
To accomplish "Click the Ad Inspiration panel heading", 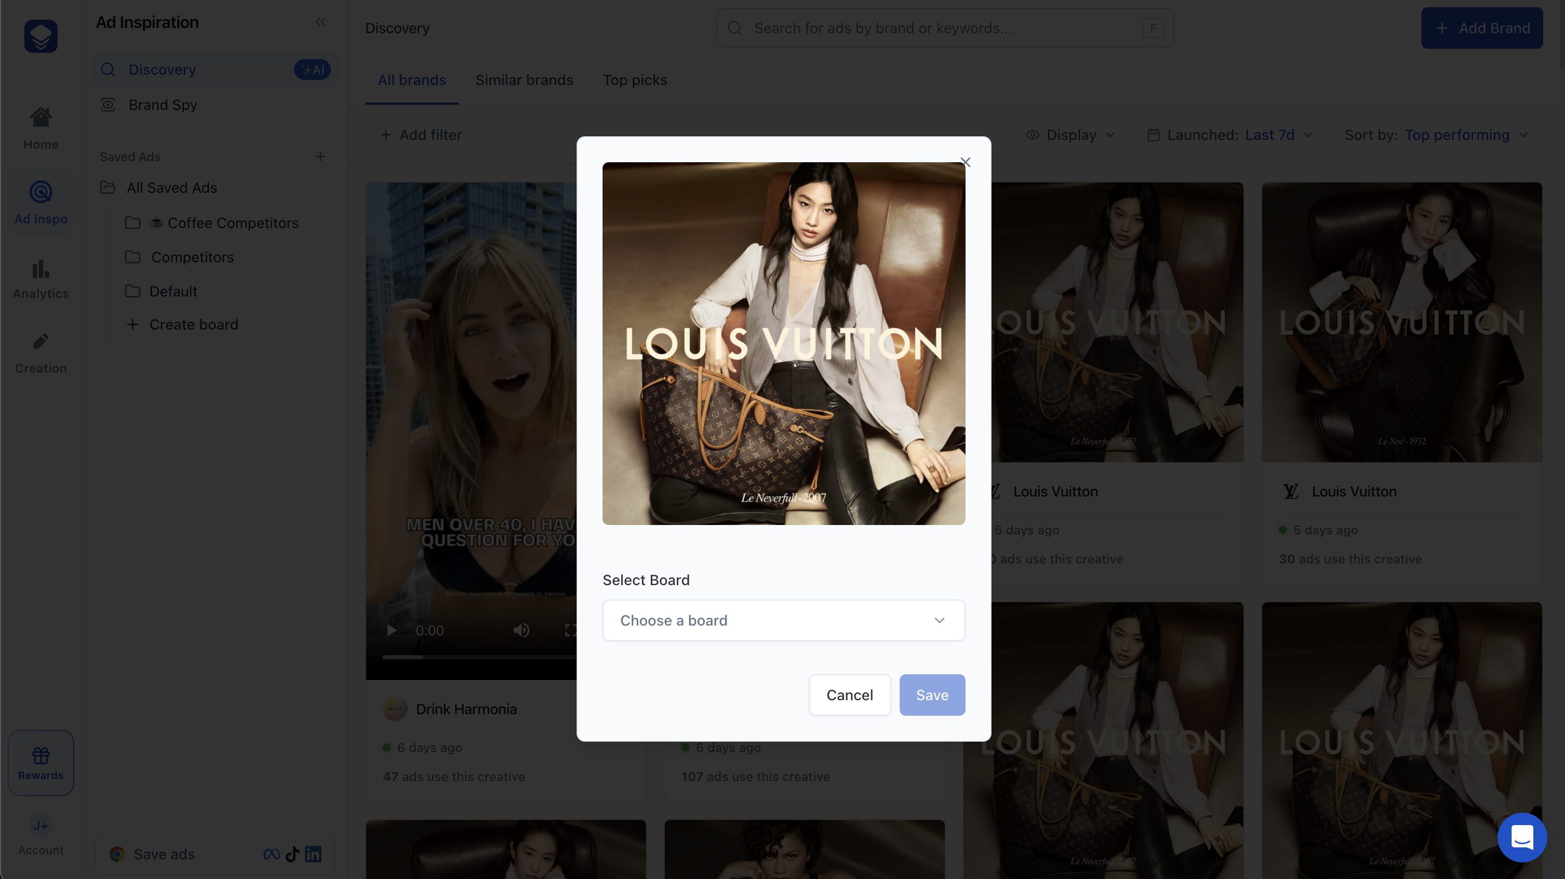I will click(147, 22).
